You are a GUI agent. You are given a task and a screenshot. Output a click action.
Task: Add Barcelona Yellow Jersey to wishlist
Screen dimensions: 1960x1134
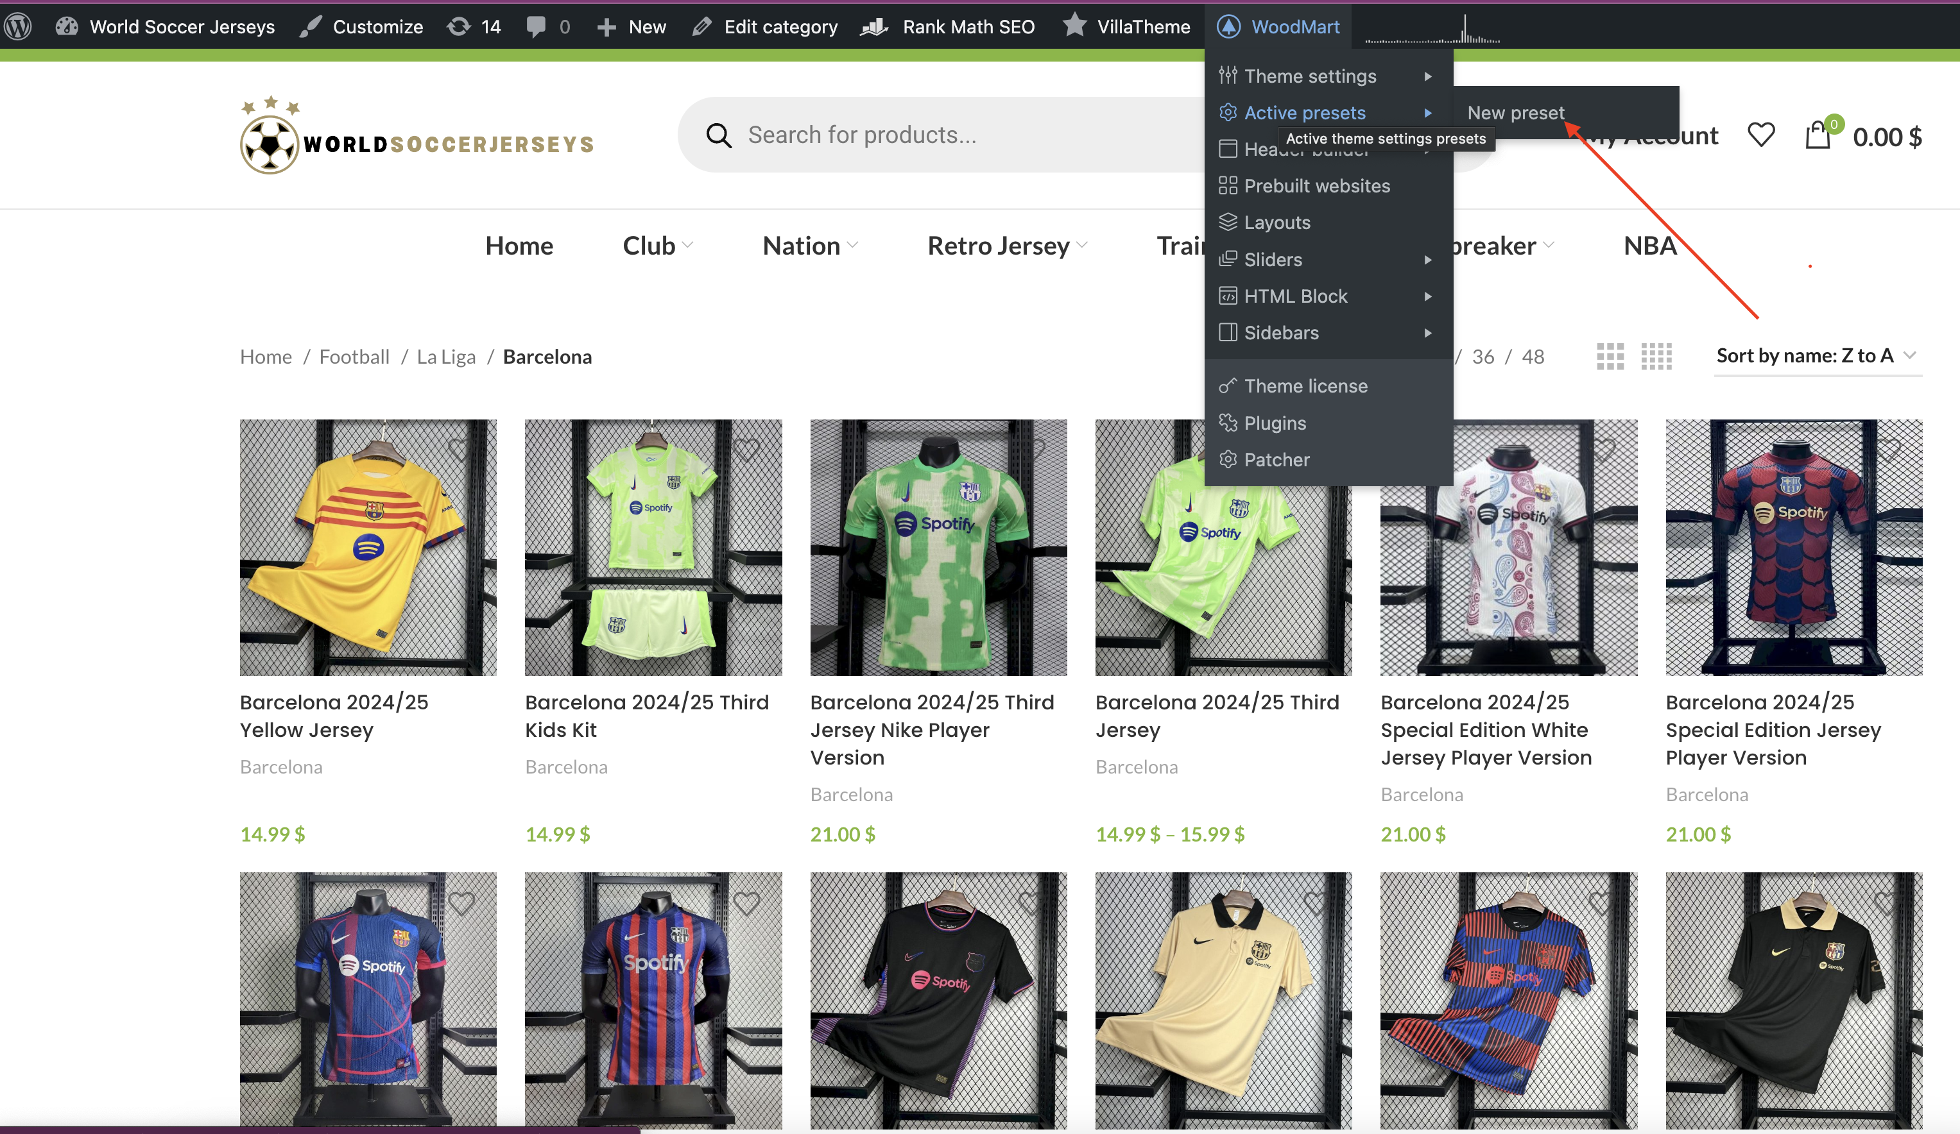[460, 449]
